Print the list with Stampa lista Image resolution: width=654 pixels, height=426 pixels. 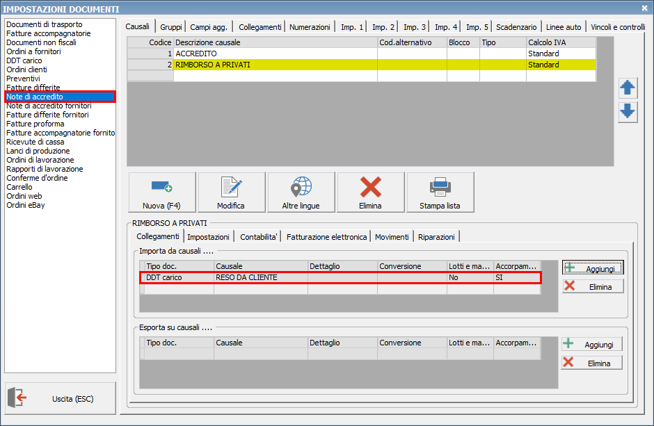coord(440,192)
